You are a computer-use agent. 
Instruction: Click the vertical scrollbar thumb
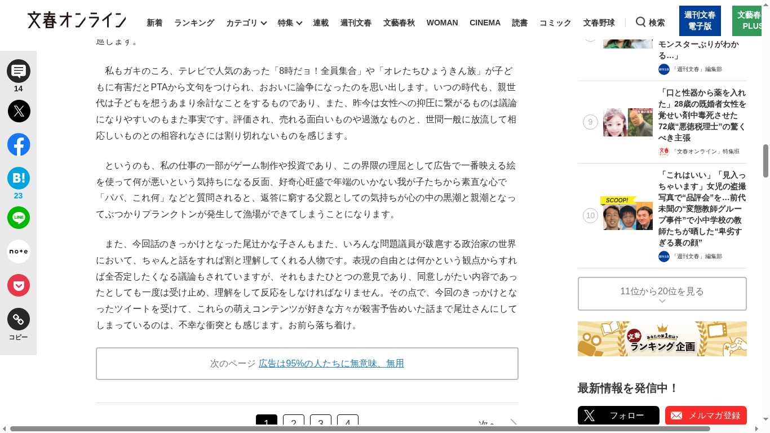765,161
